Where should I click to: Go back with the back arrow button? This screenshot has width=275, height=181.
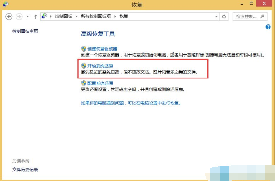(9, 16)
